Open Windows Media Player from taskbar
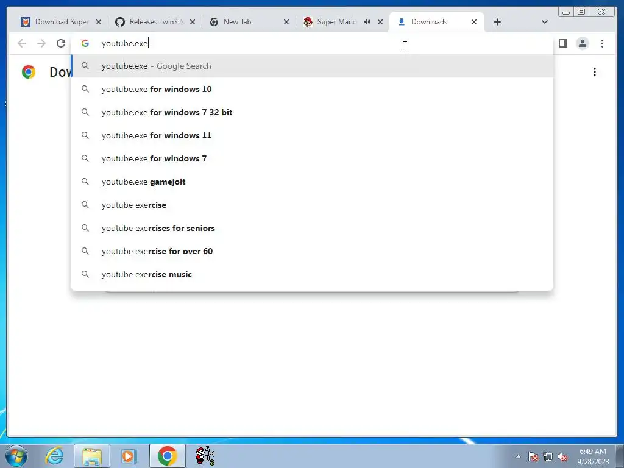Screen dimensions: 624x468 (129, 456)
